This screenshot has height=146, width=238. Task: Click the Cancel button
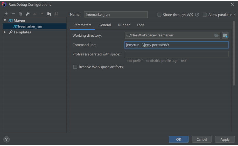point(202,139)
